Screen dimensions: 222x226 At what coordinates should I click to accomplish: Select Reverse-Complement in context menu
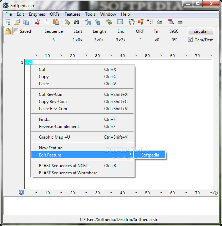82,127
